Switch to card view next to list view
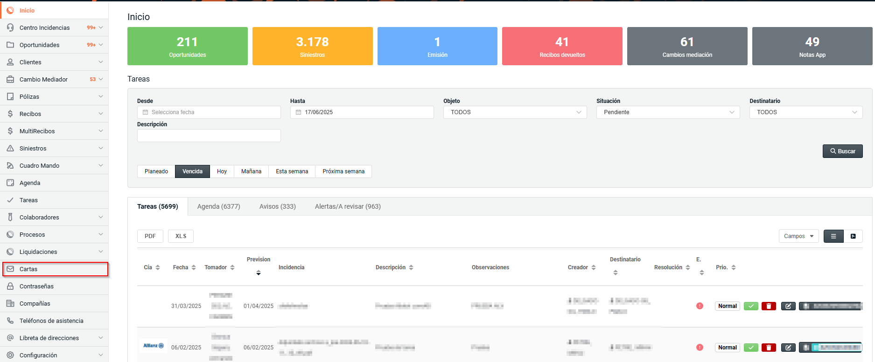The image size is (875, 362). pos(853,236)
